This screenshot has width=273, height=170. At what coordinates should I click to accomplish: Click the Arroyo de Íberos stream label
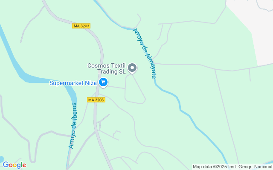tap(73, 126)
